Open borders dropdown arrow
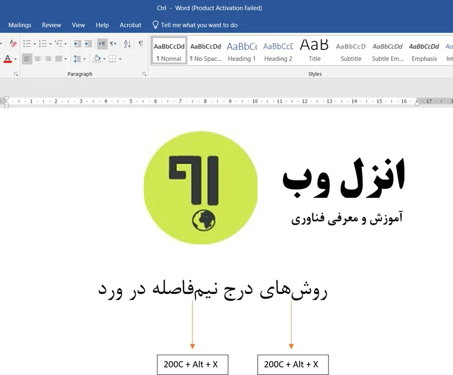This screenshot has height=375, width=453. (120, 59)
